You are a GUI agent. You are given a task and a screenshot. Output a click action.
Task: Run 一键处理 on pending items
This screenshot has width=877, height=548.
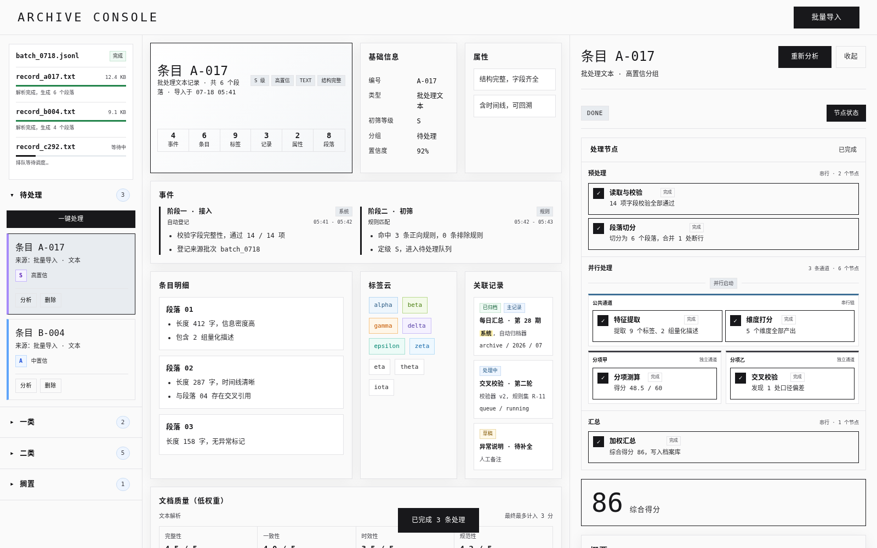pyautogui.click(x=71, y=219)
